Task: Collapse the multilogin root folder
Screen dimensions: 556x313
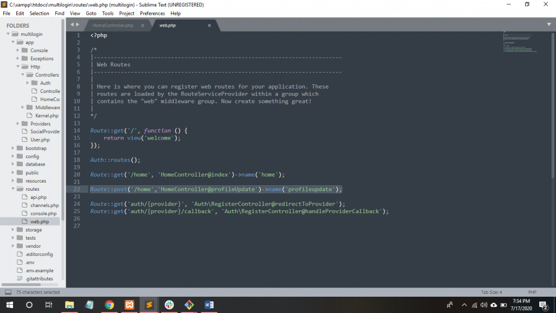Action: (x=9, y=34)
